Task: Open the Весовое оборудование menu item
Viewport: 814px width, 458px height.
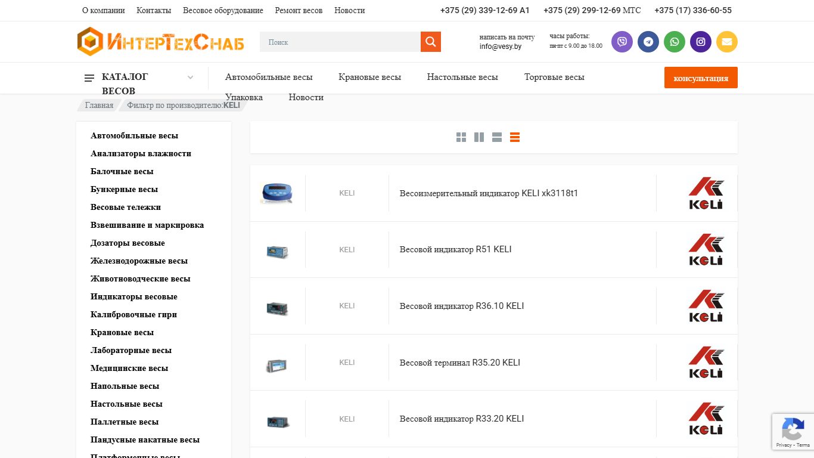Action: pyautogui.click(x=223, y=10)
